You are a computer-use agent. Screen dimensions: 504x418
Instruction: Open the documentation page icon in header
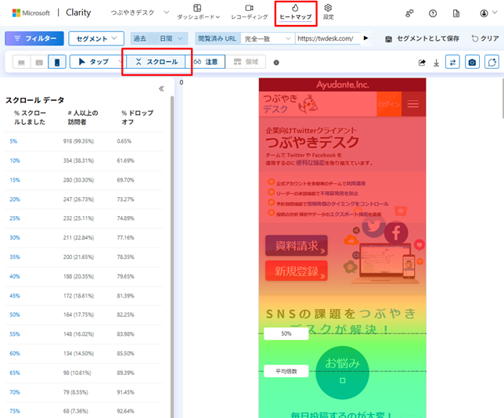(x=455, y=13)
